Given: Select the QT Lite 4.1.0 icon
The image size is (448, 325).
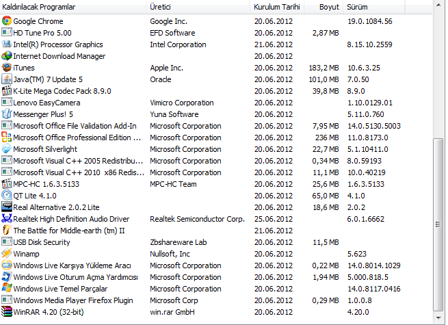Looking at the screenshot, I should pos(7,196).
